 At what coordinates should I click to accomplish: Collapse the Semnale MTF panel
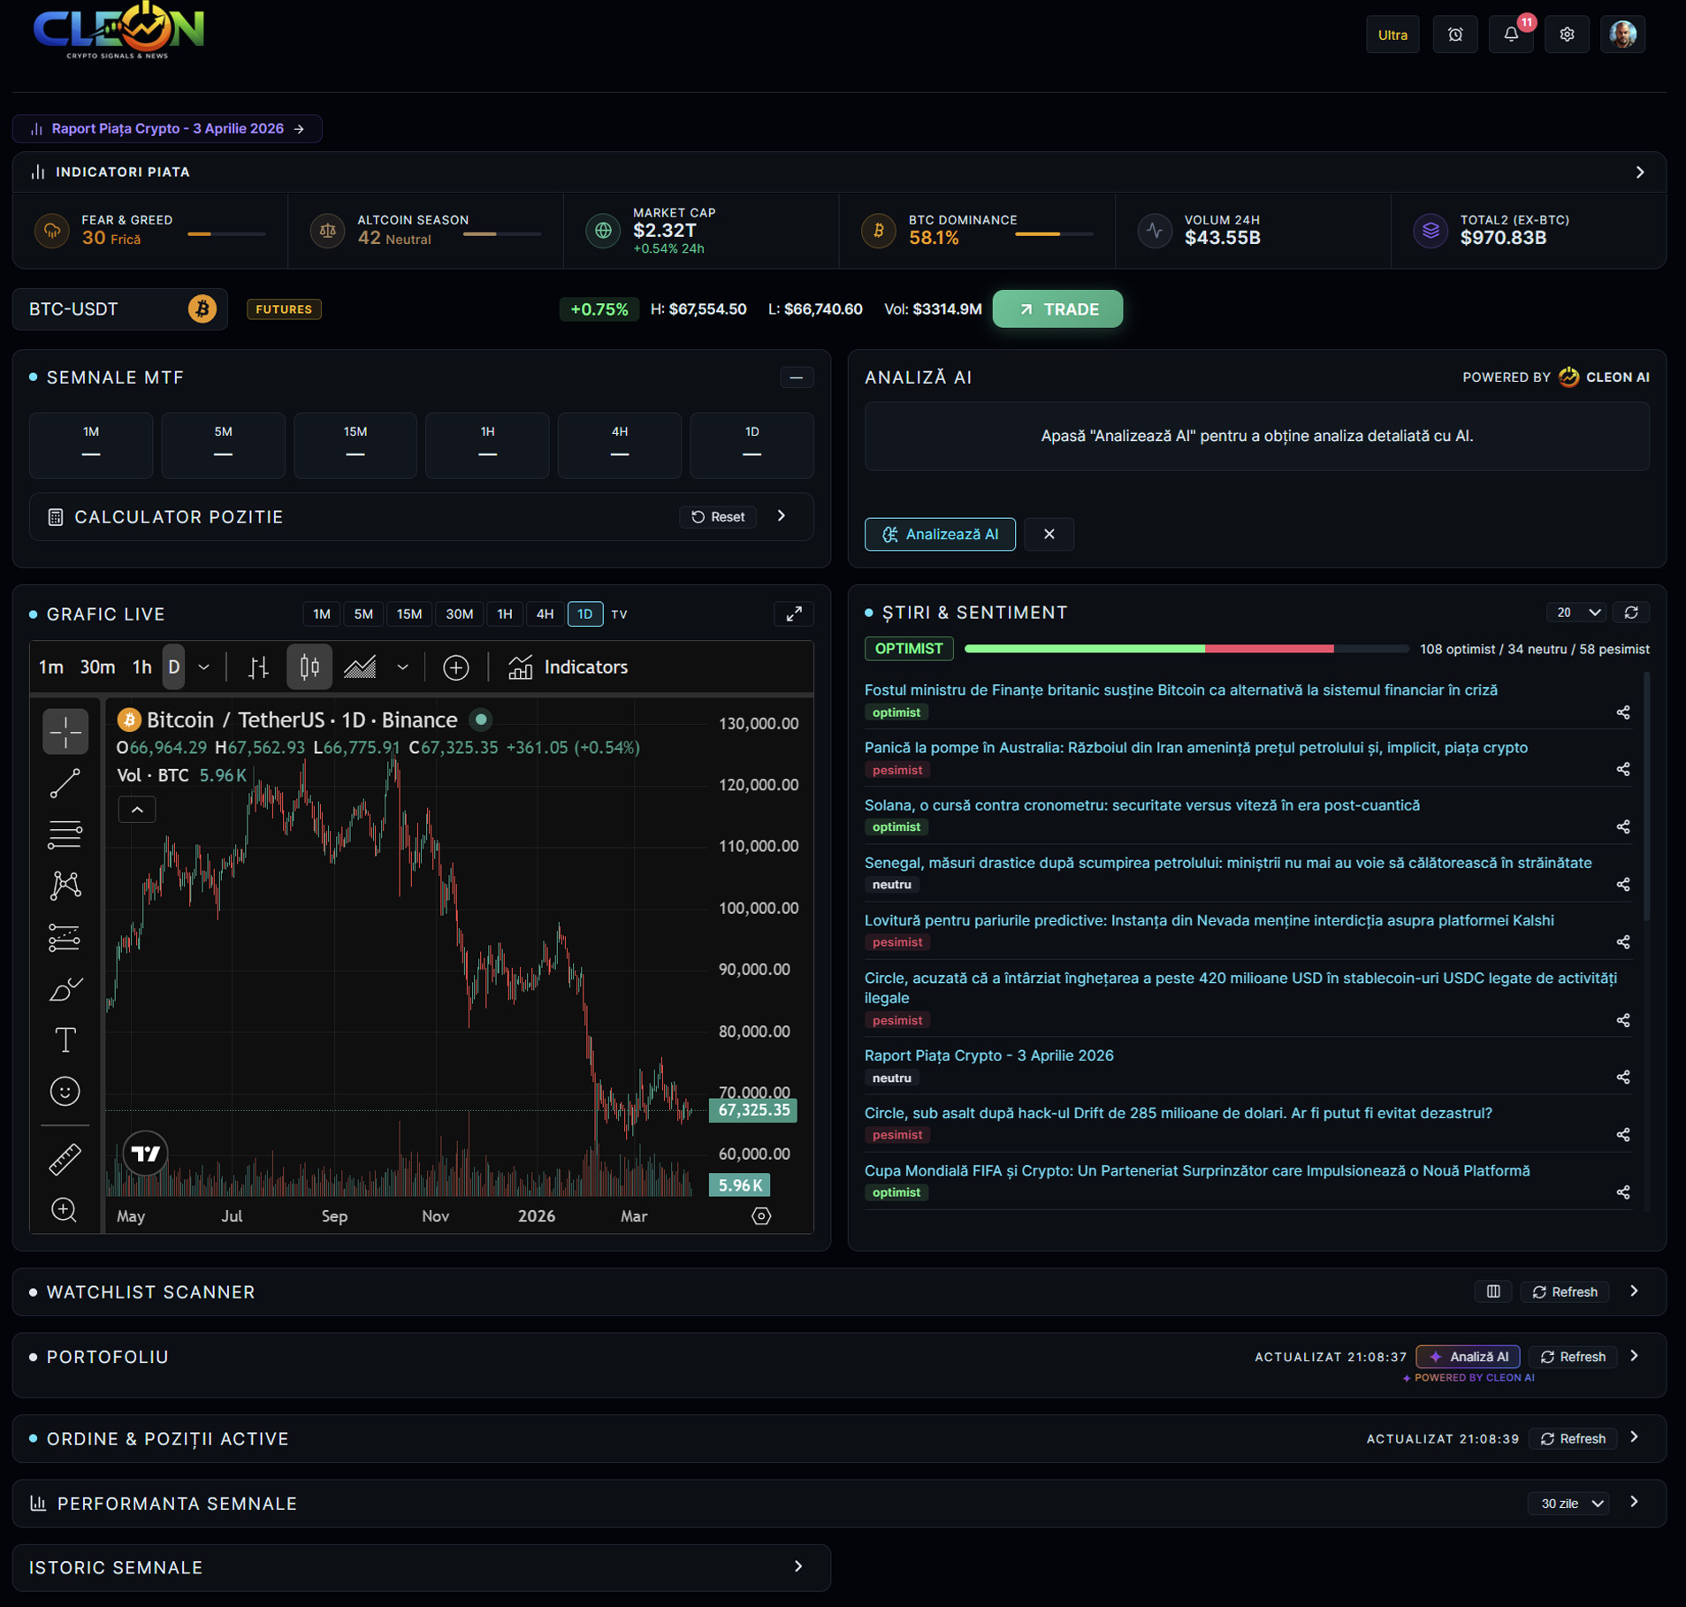[x=797, y=377]
